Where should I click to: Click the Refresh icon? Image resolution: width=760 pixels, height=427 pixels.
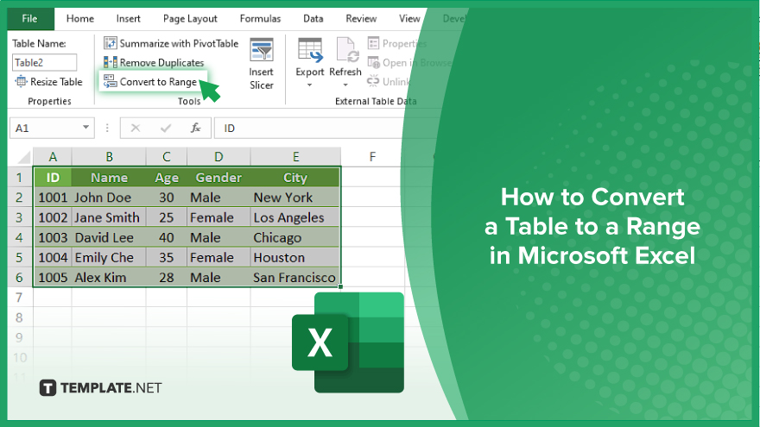click(346, 50)
